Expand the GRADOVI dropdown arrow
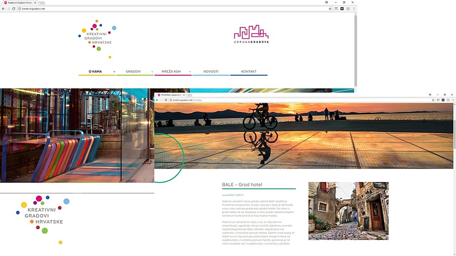 tap(152, 72)
